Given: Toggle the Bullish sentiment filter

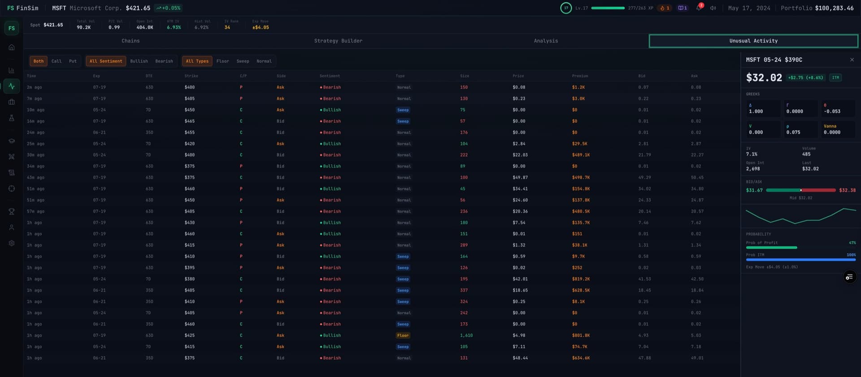Looking at the screenshot, I should tap(139, 61).
